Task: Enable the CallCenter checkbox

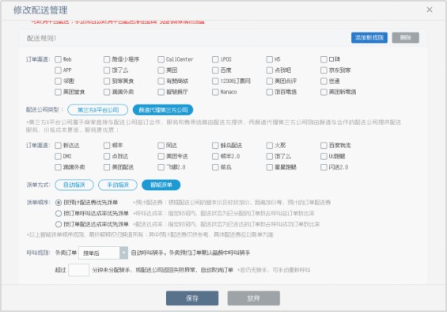Action: (161, 59)
